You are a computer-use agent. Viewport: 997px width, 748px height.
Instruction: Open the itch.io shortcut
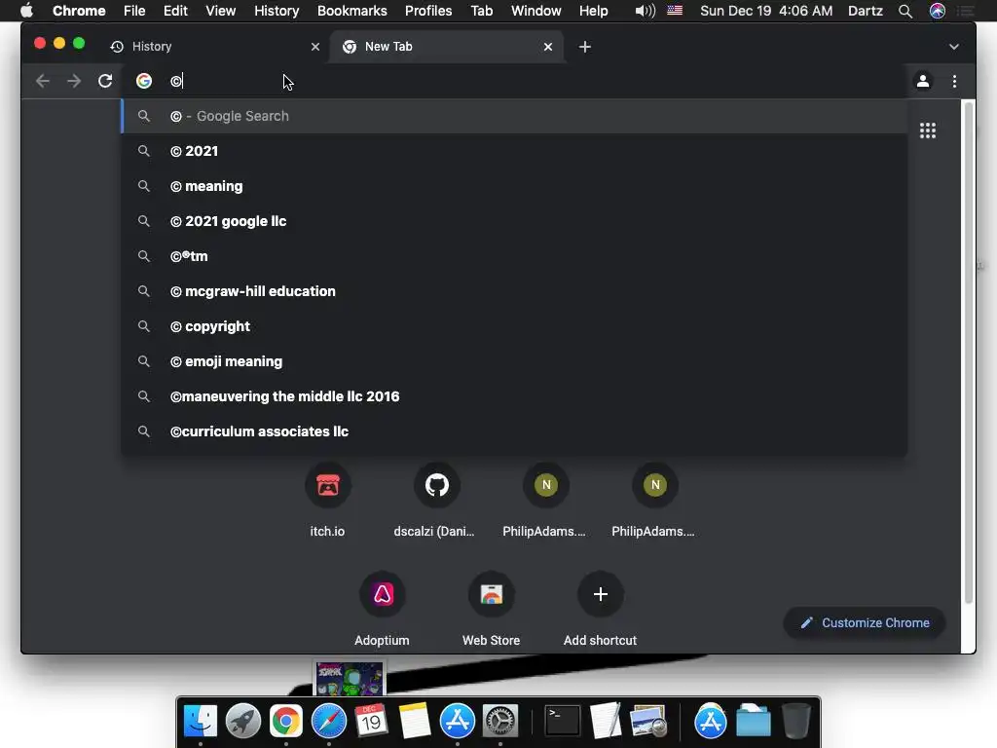click(x=327, y=500)
